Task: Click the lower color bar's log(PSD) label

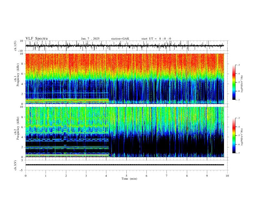Action: point(242,137)
